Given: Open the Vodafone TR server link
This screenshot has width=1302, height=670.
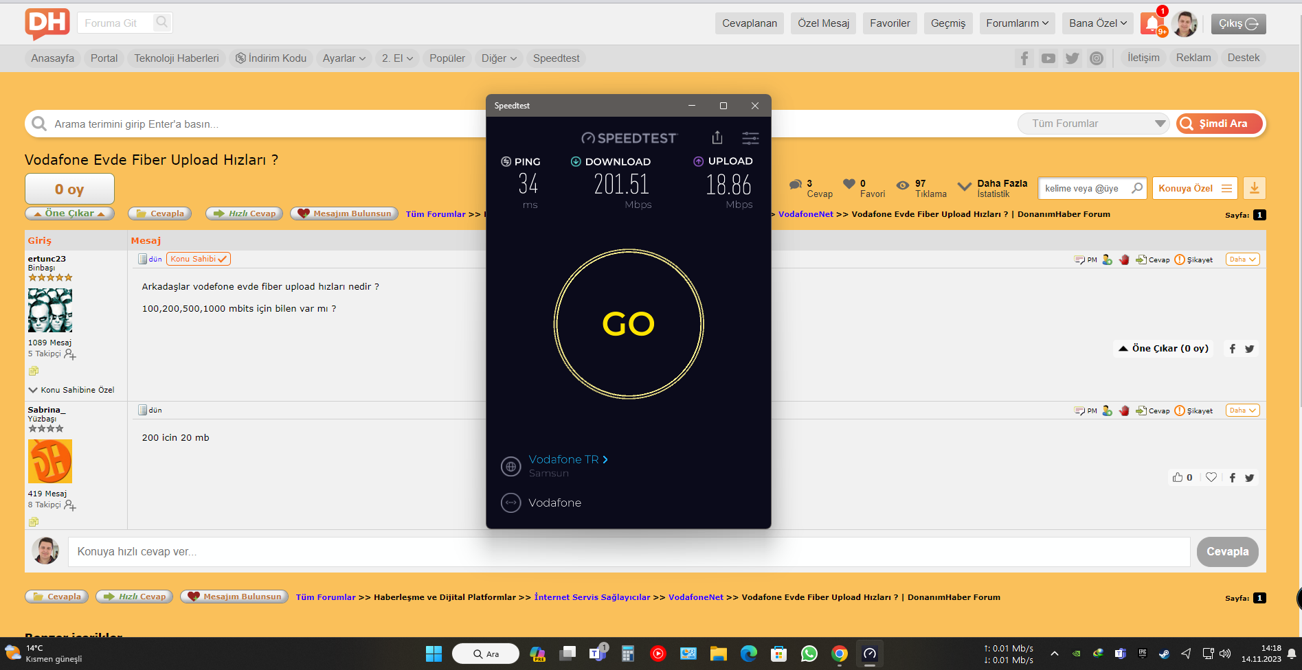Looking at the screenshot, I should click(x=568, y=460).
